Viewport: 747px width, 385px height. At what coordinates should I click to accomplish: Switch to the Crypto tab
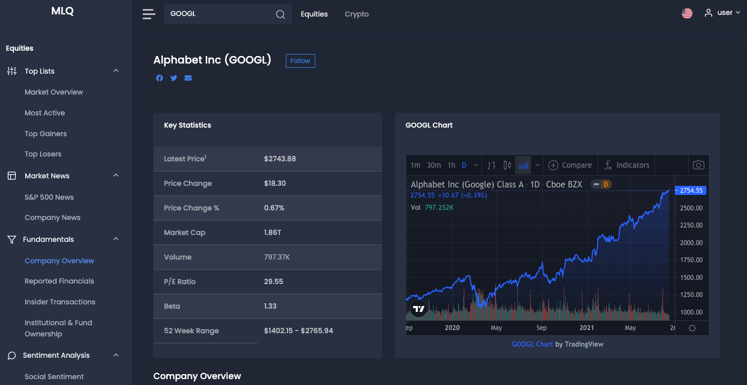click(356, 14)
